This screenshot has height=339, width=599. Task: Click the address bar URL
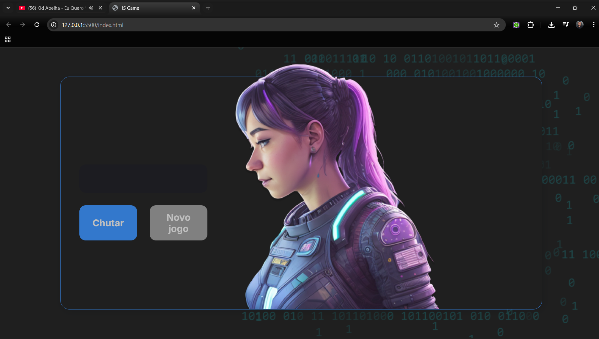[93, 25]
